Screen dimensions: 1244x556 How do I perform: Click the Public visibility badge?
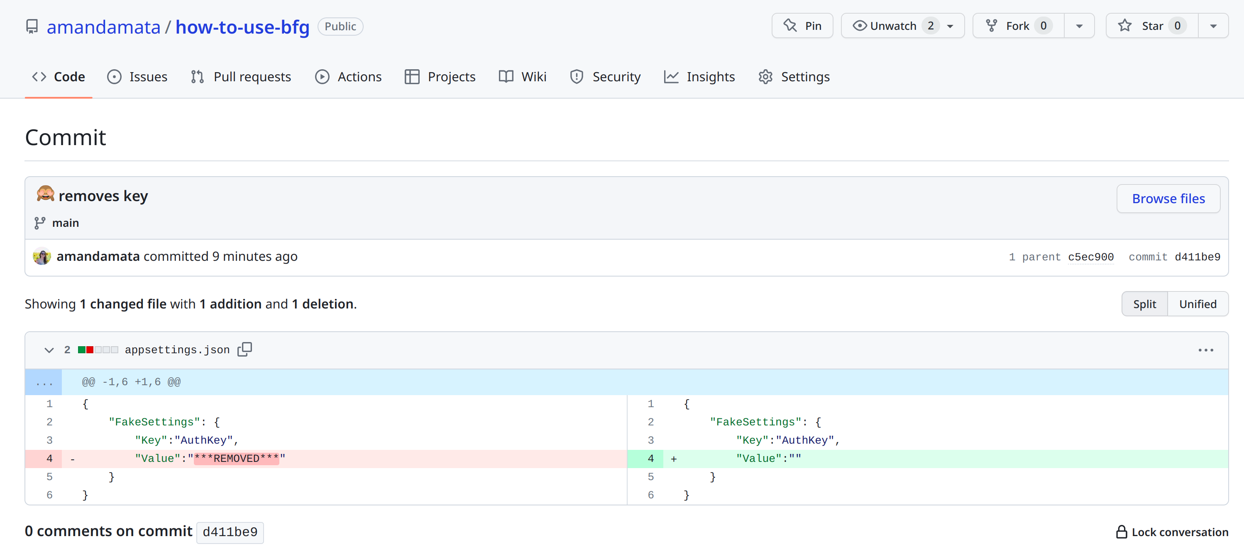pyautogui.click(x=340, y=26)
